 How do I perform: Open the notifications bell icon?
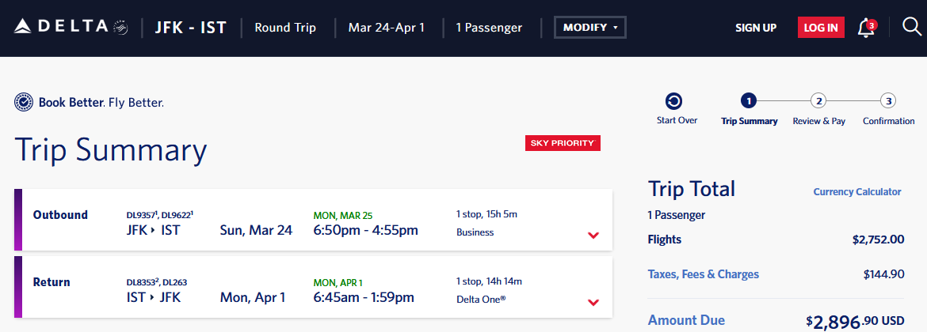[x=867, y=27]
